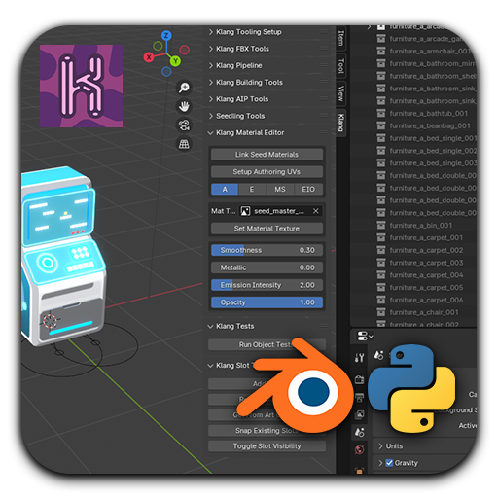This screenshot has height=498, width=498.
Task: Click the Toggle Slot Visibility button
Action: (x=267, y=446)
